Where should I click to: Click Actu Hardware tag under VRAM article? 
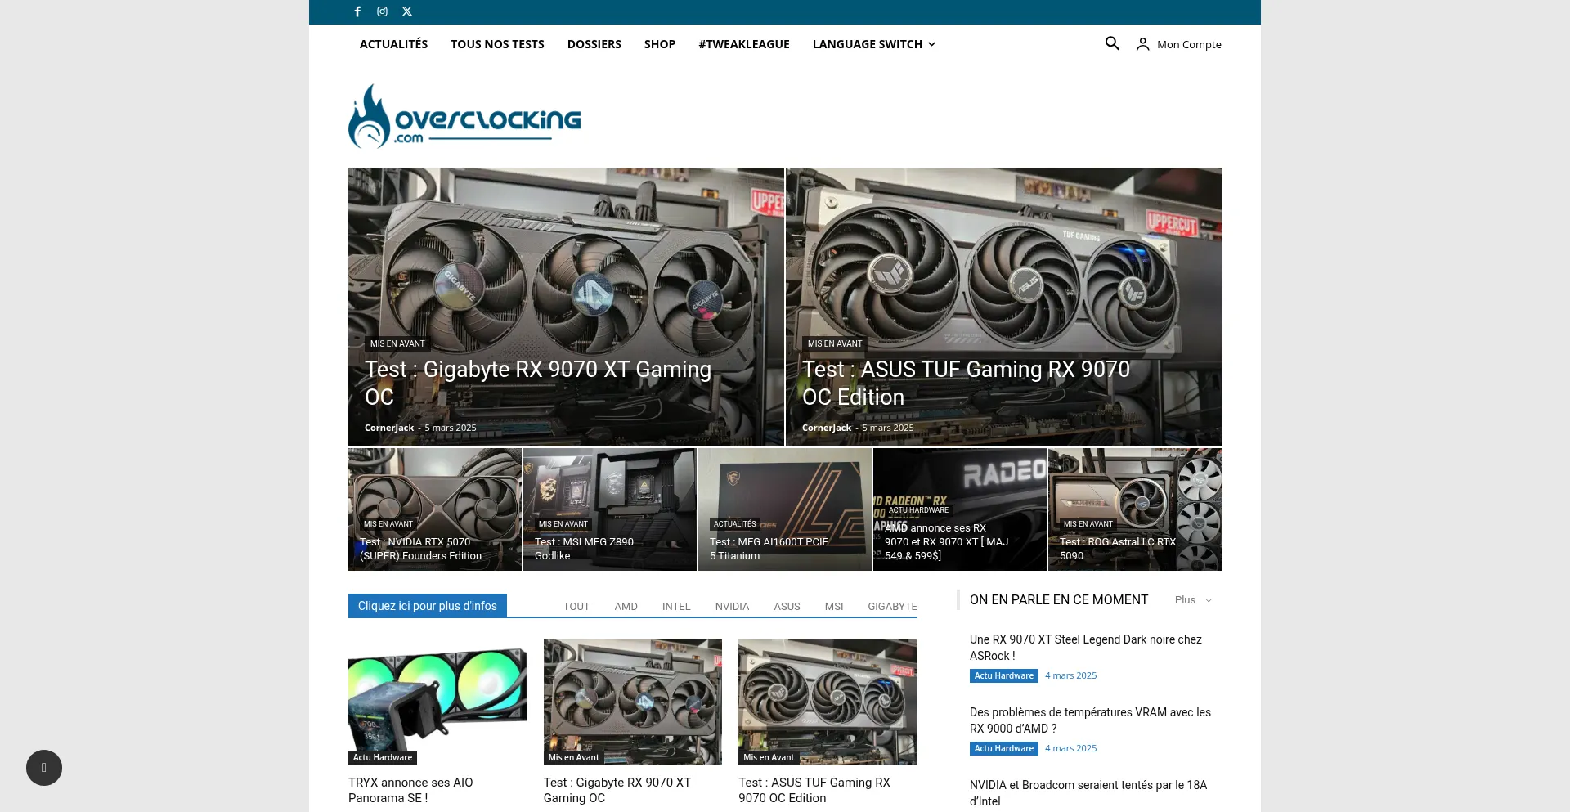(x=1004, y=748)
